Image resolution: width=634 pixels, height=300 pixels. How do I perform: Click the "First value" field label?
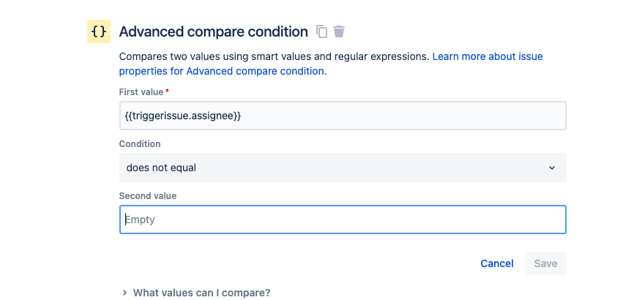(141, 92)
